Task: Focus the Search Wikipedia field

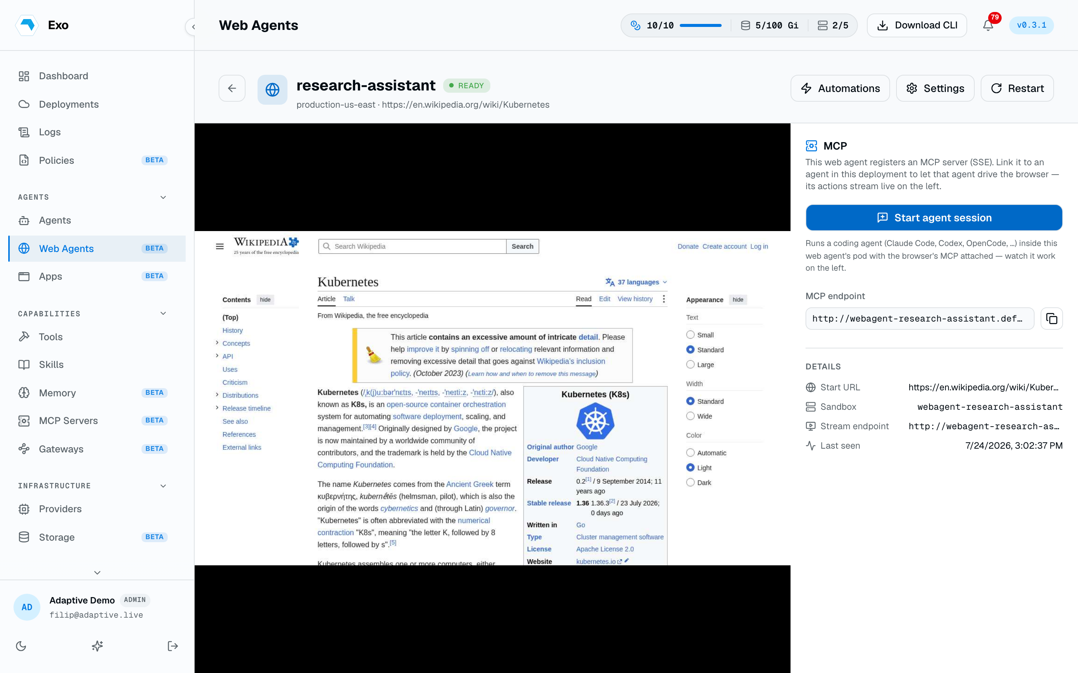Action: click(412, 247)
